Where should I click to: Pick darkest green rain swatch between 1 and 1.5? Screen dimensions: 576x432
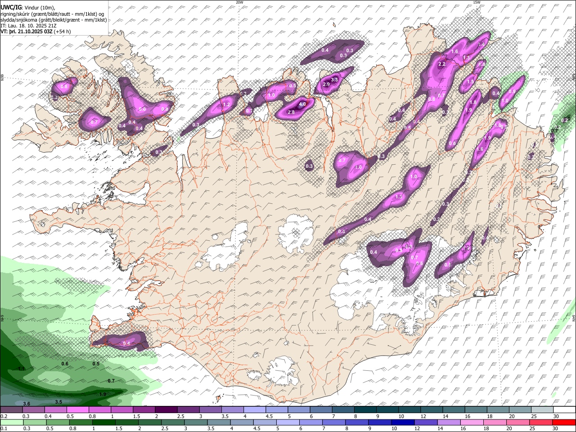[x=103, y=423]
